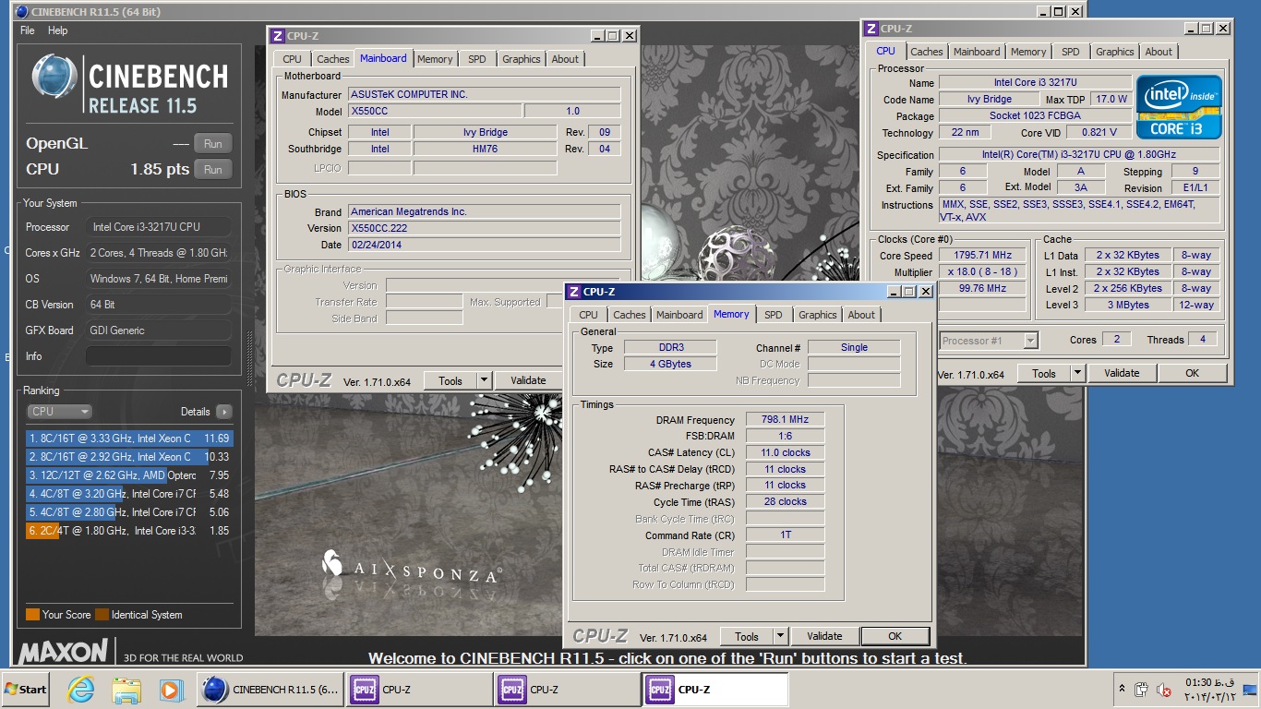
Task: Open About tab in Mainboard CPU-Z window
Action: (x=565, y=59)
